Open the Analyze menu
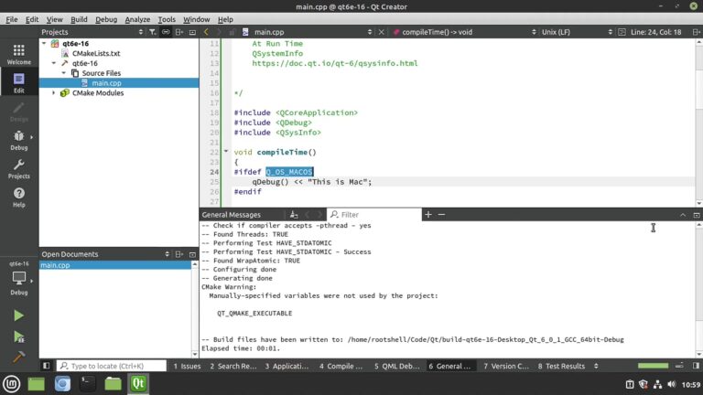Image resolution: width=703 pixels, height=395 pixels. tap(137, 19)
